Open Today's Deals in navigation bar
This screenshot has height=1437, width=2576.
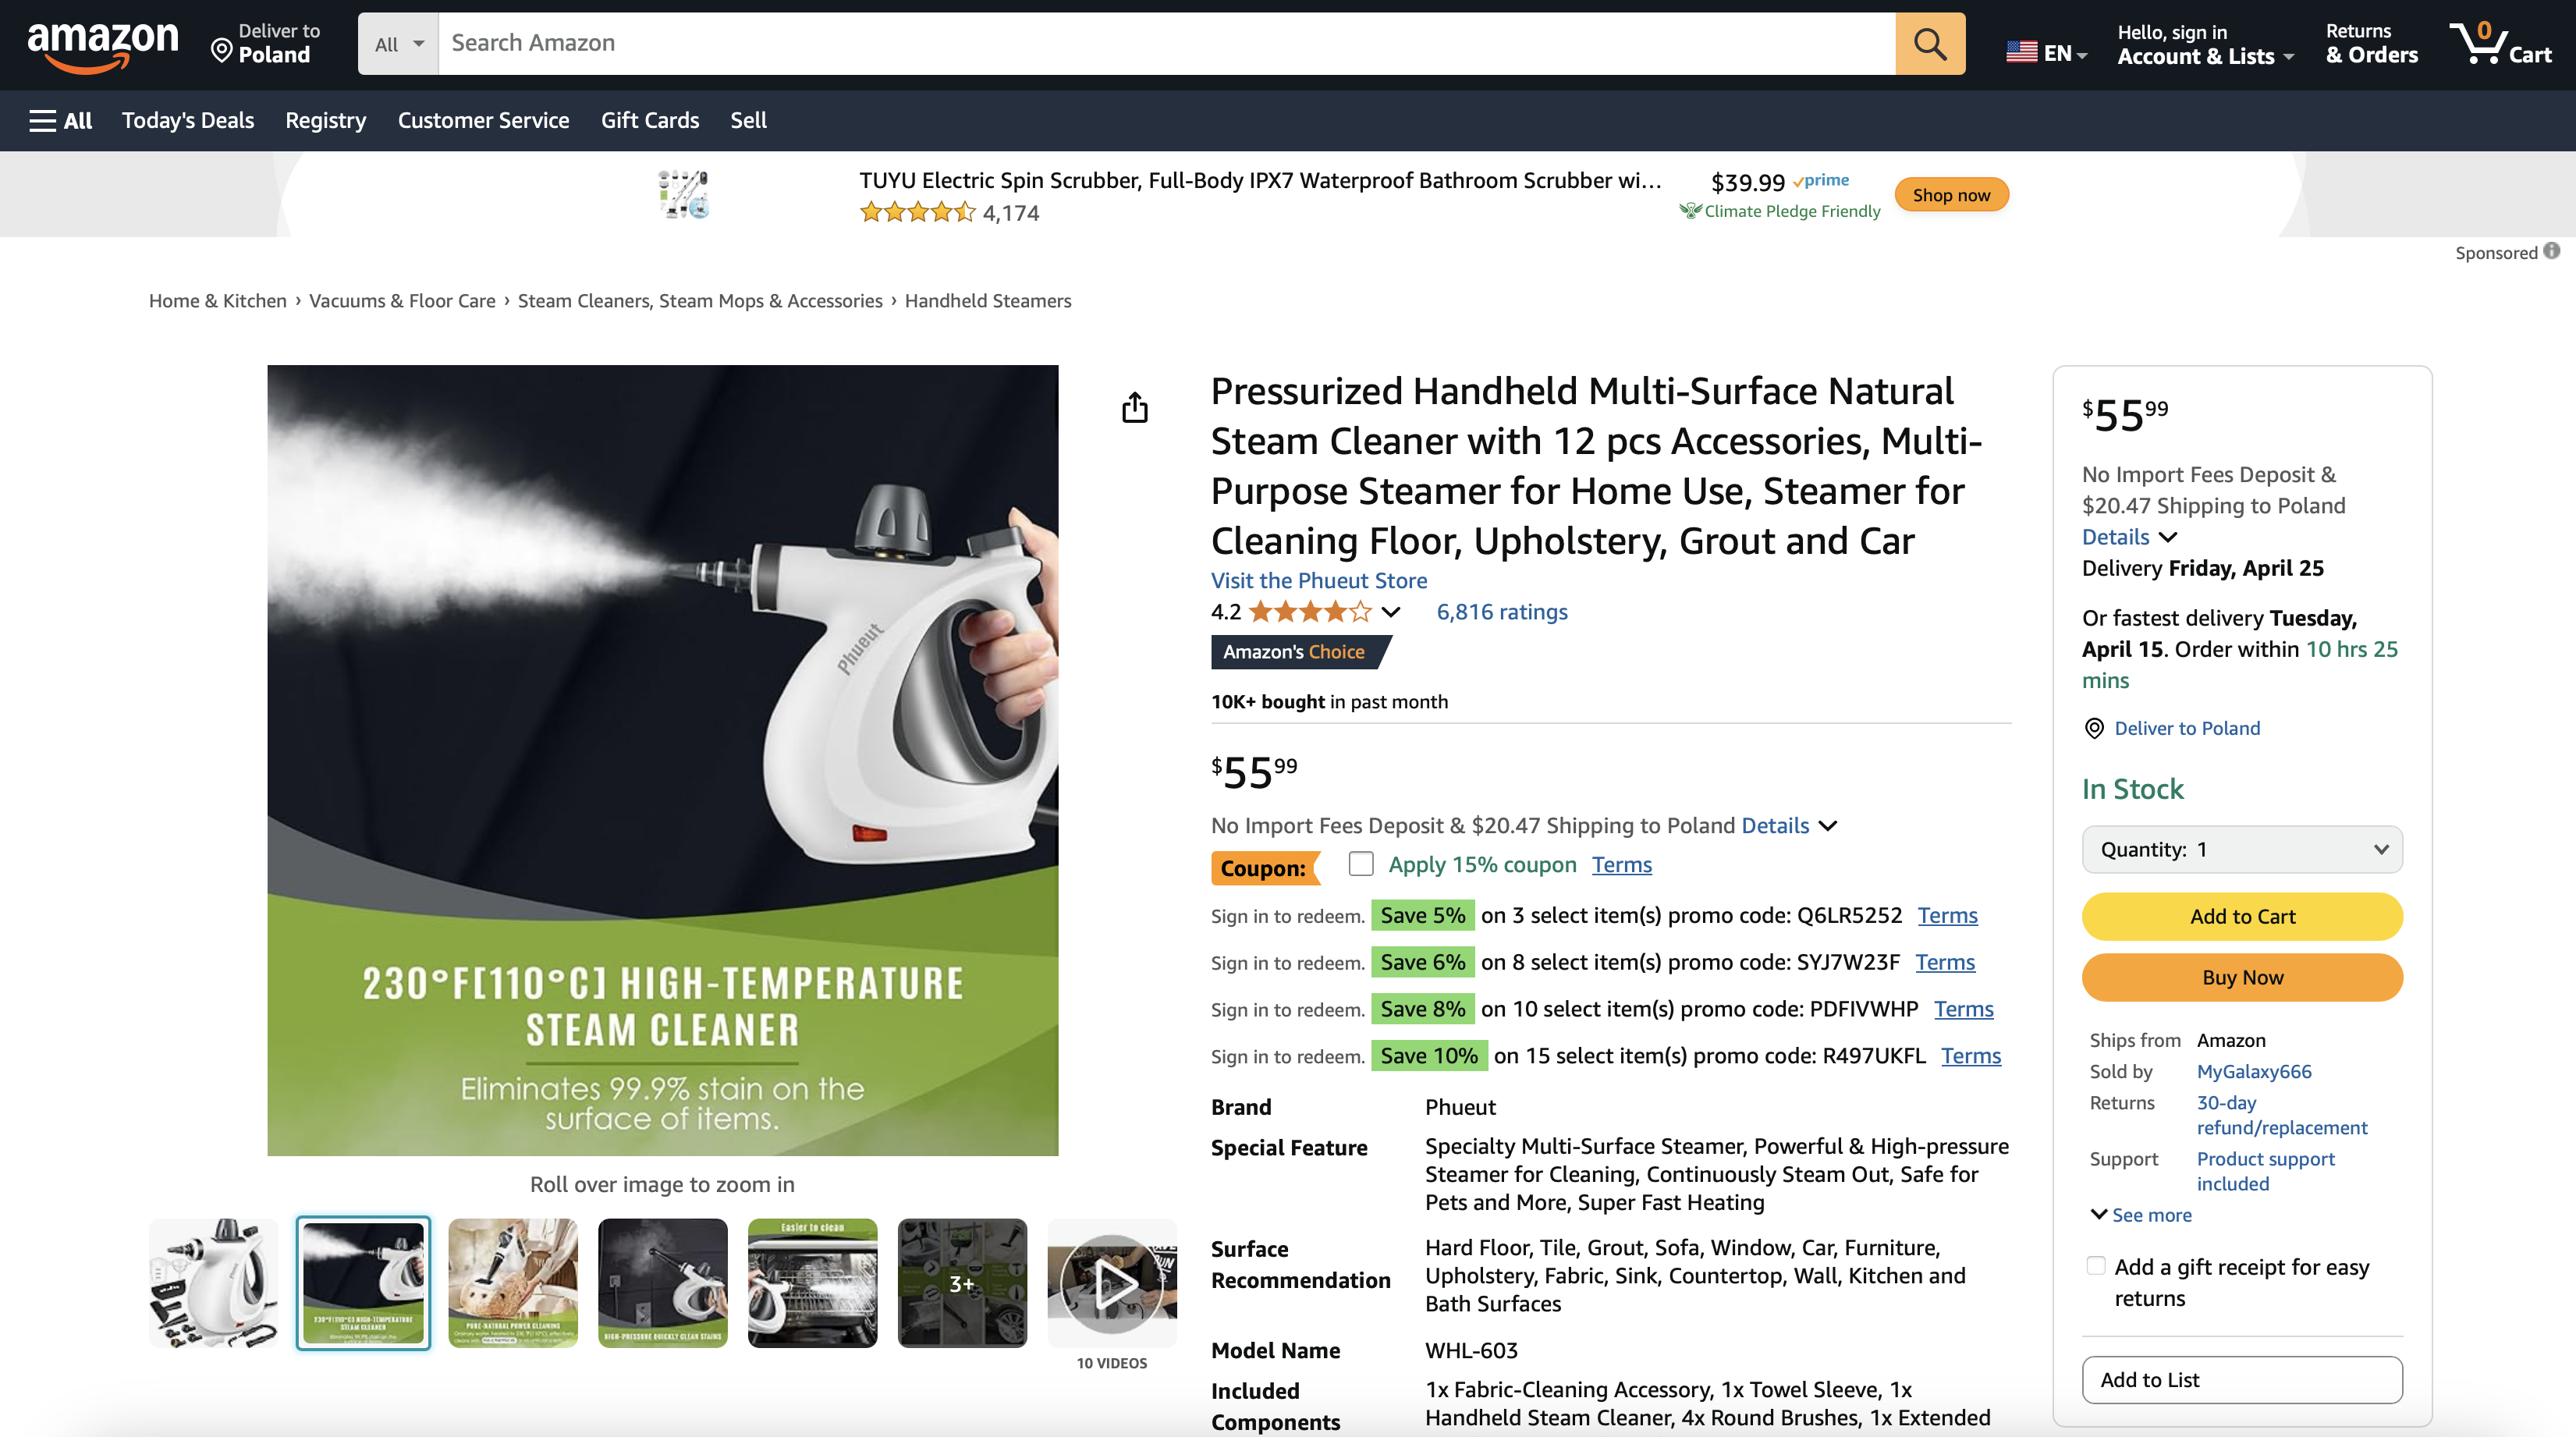188,121
